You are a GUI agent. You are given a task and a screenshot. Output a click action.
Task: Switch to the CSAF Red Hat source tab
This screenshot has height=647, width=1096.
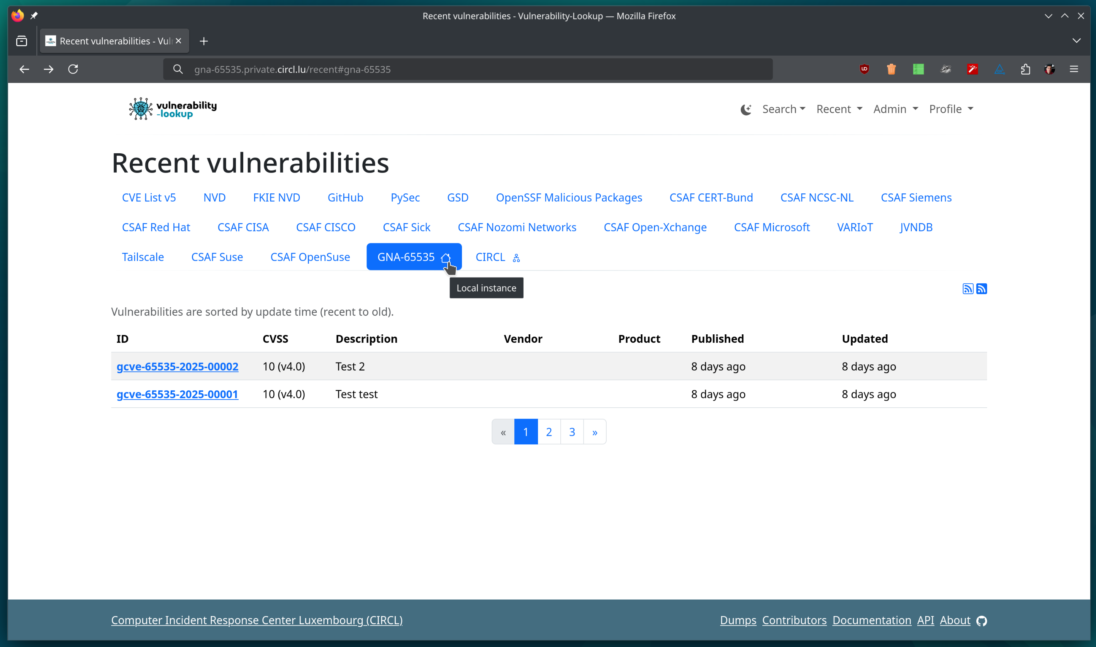click(x=156, y=227)
